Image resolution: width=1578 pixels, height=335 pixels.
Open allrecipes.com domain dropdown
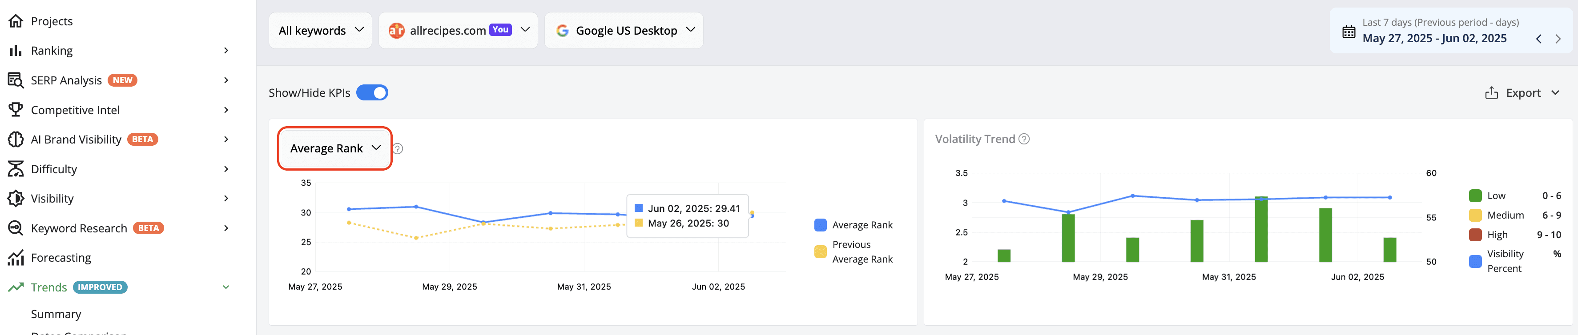458,31
